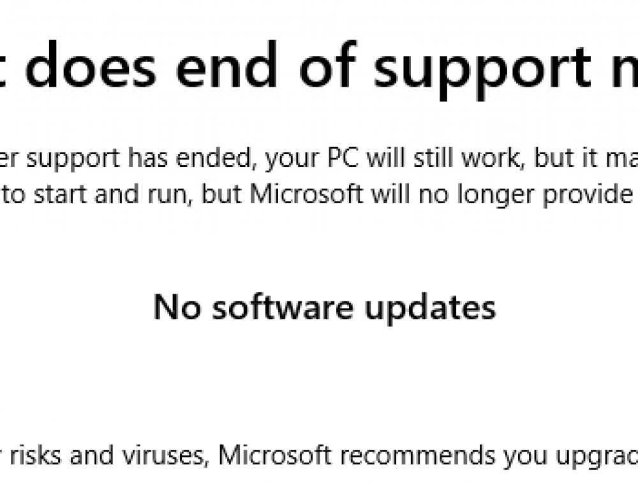
Task: Click the word "software" in the subheading
Action: 284,308
